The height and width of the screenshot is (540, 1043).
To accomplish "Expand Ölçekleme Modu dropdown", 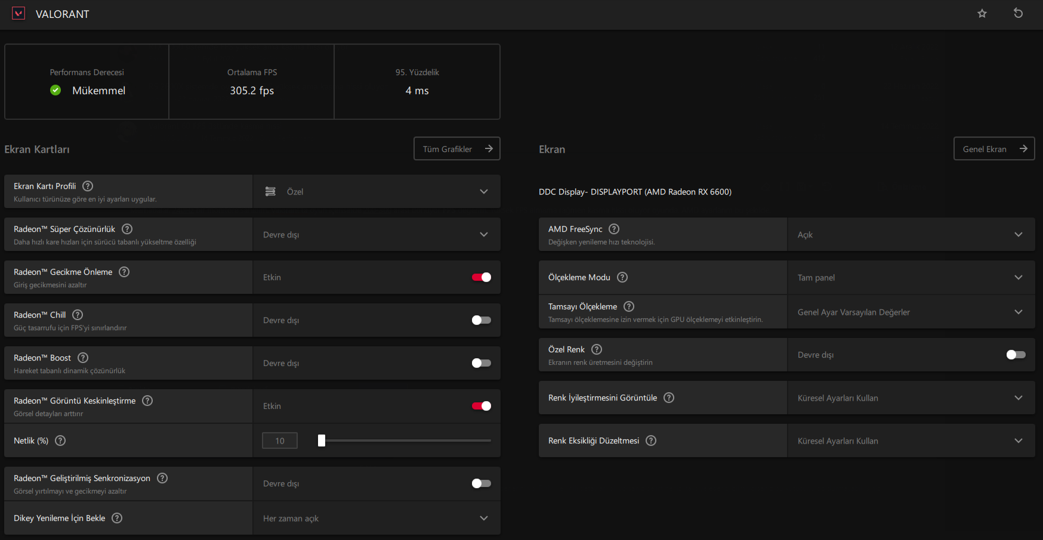I will pos(911,277).
